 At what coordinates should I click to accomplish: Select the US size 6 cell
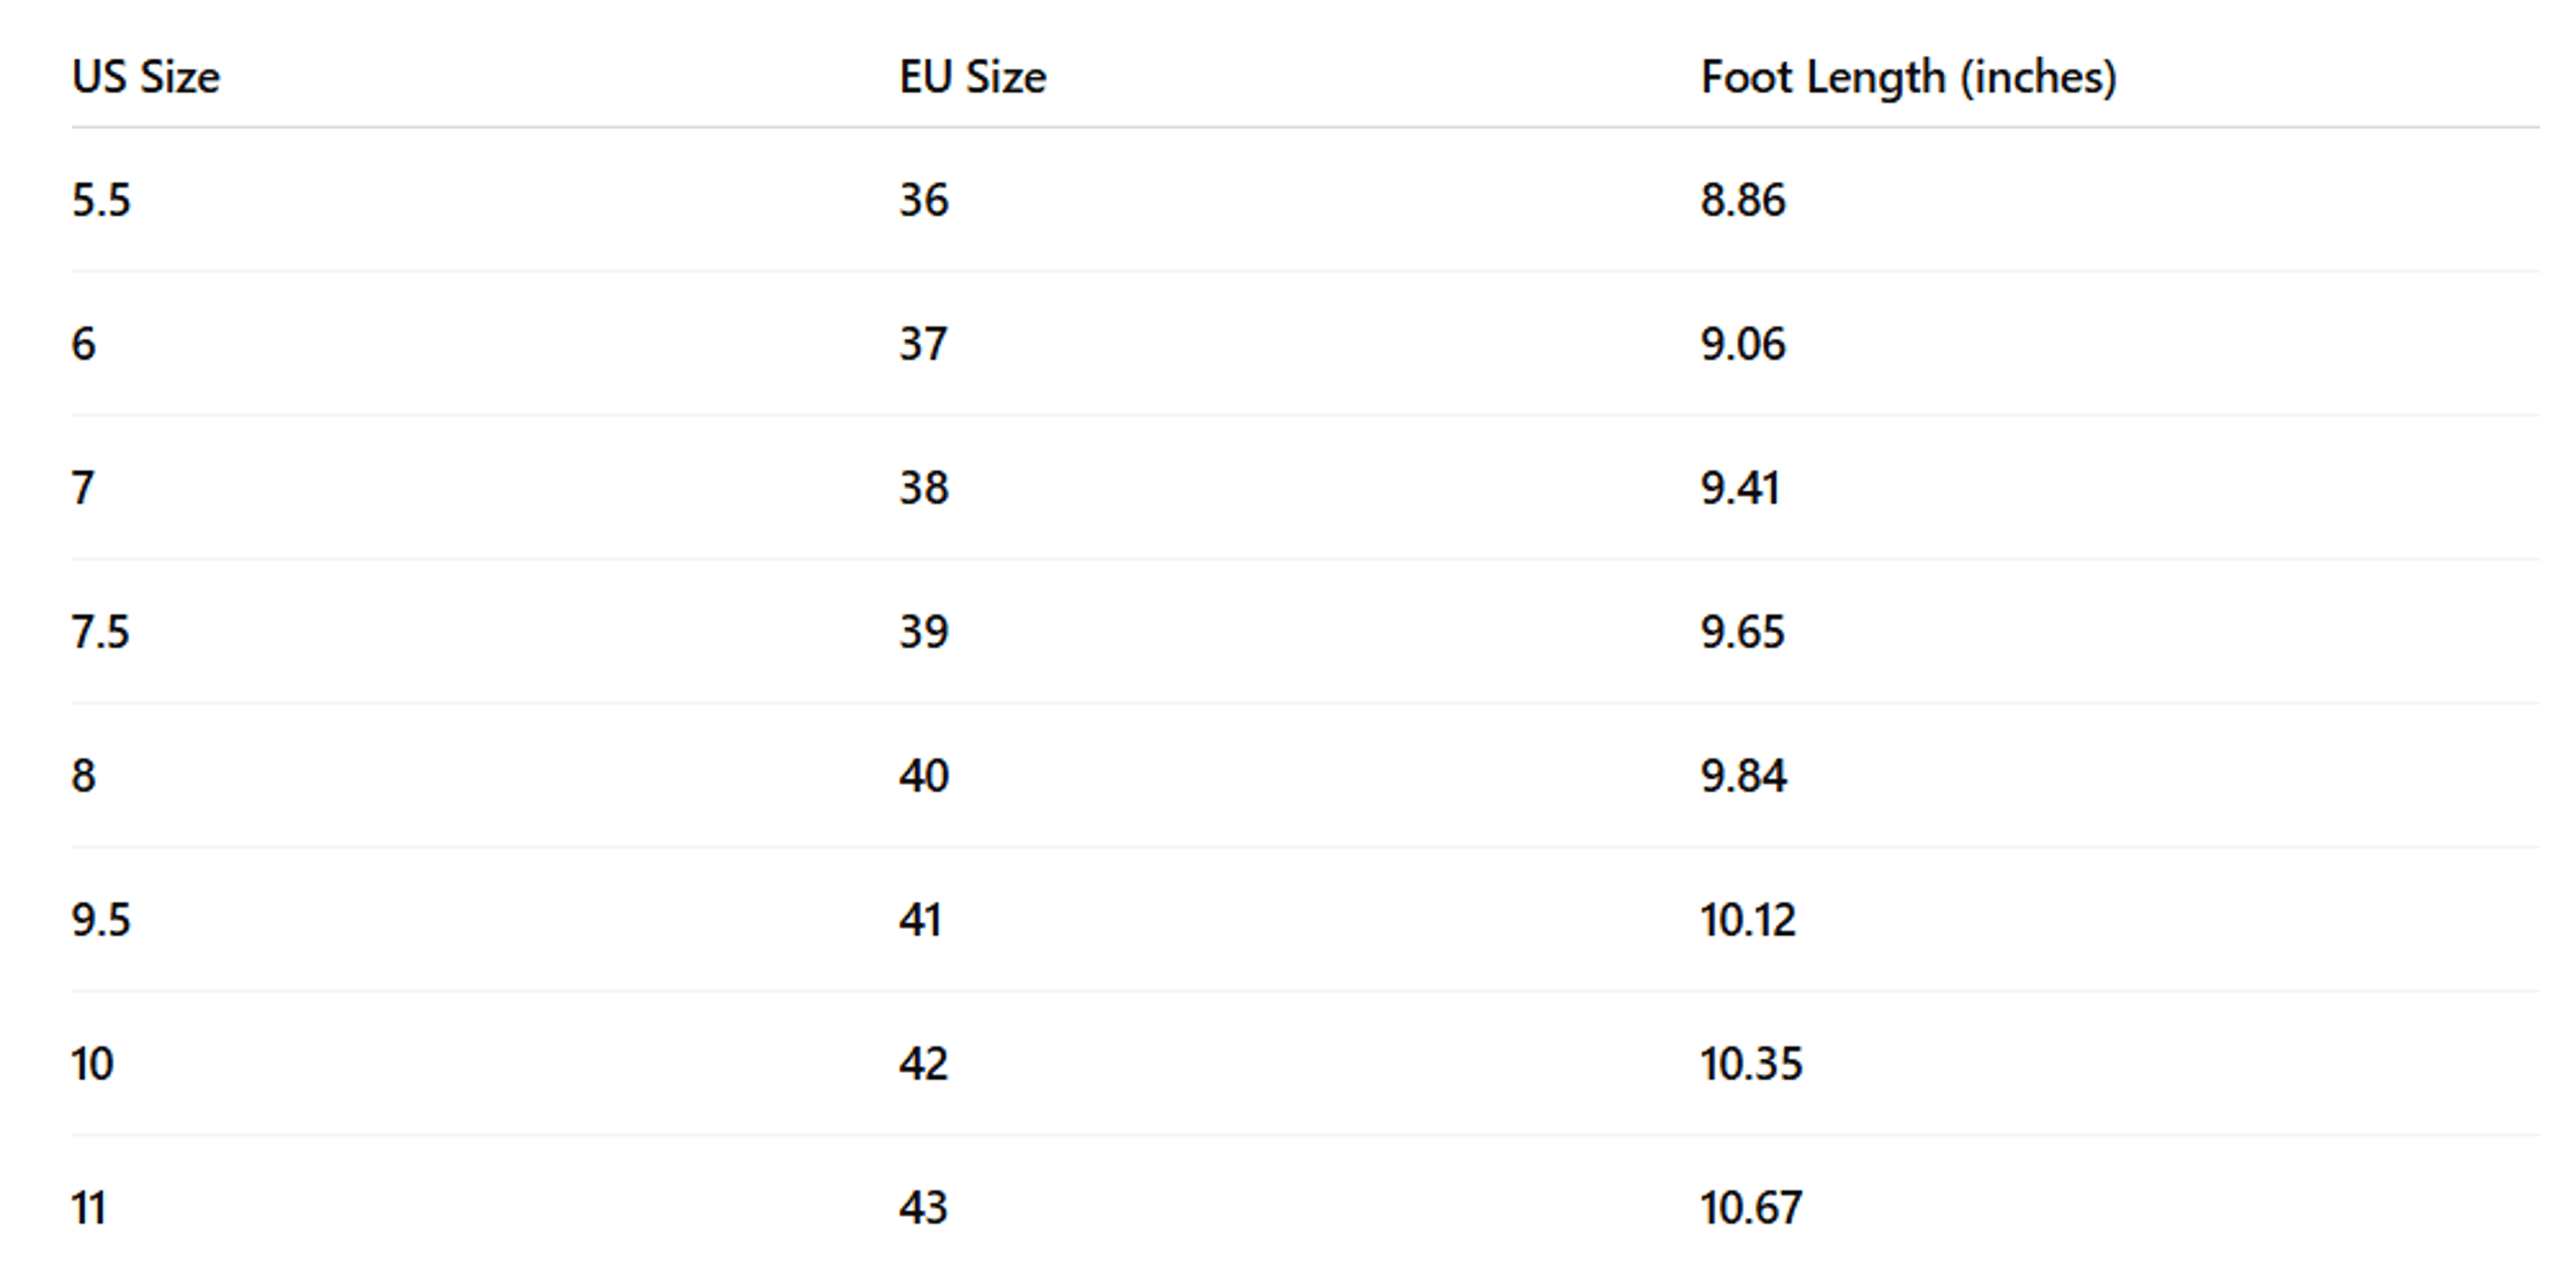click(x=84, y=344)
